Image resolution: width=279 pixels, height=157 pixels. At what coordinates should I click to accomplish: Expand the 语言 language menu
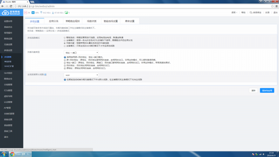pos(234,13)
